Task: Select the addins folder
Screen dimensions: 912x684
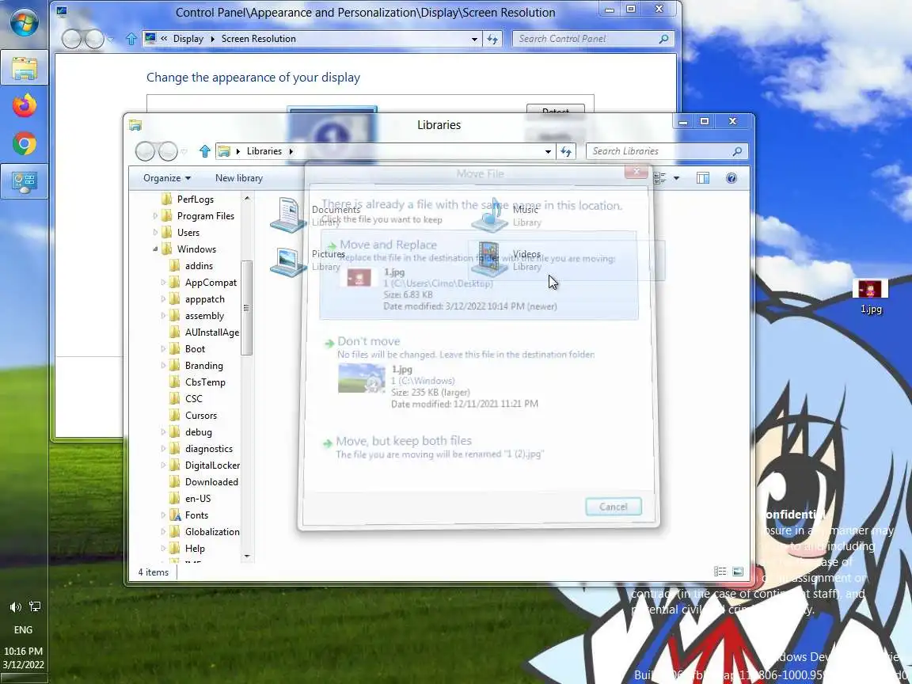Action: coord(199,266)
